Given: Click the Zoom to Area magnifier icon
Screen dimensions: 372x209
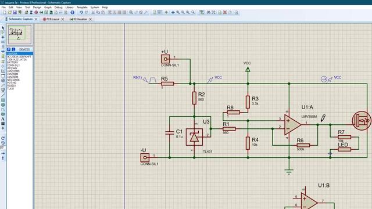Looking at the screenshot, I should [193, 12].
